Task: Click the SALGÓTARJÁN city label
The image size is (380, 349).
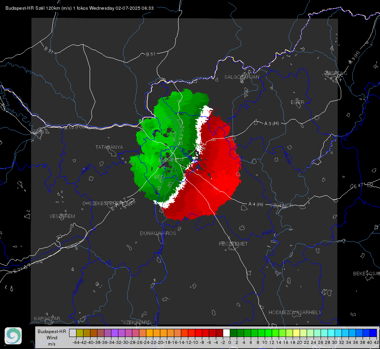Action: (241, 77)
